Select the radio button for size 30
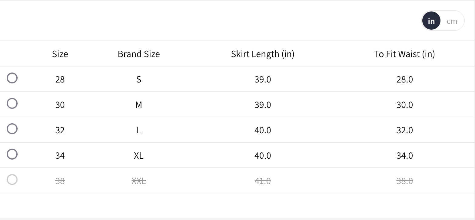Viewport: 475px width, 220px height. (12, 103)
